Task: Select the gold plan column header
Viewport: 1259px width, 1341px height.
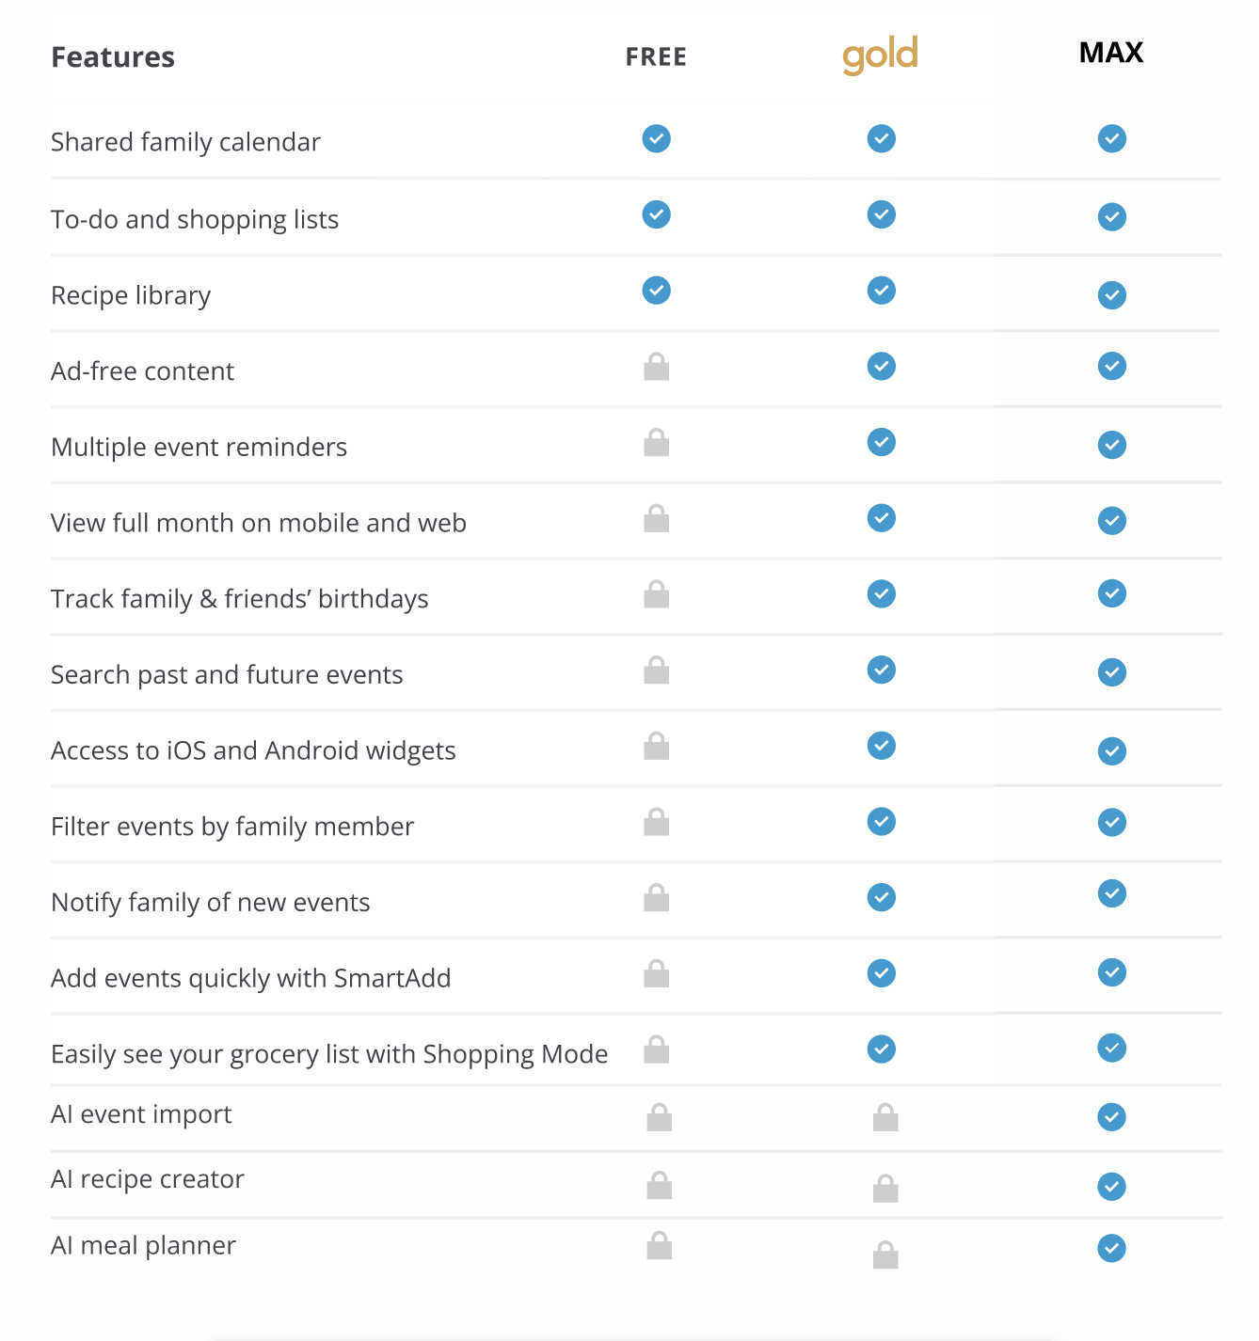Action: point(880,55)
